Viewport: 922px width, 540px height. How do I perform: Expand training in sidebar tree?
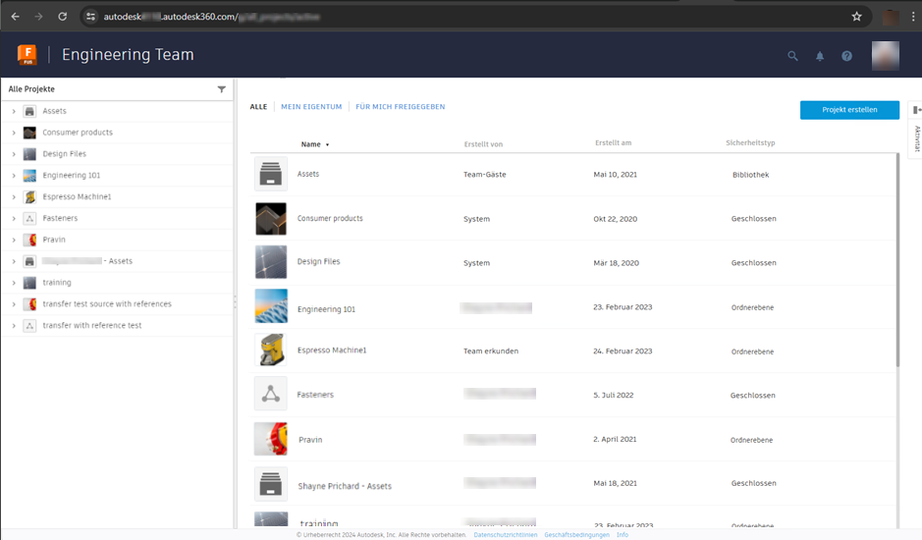pyautogui.click(x=14, y=283)
